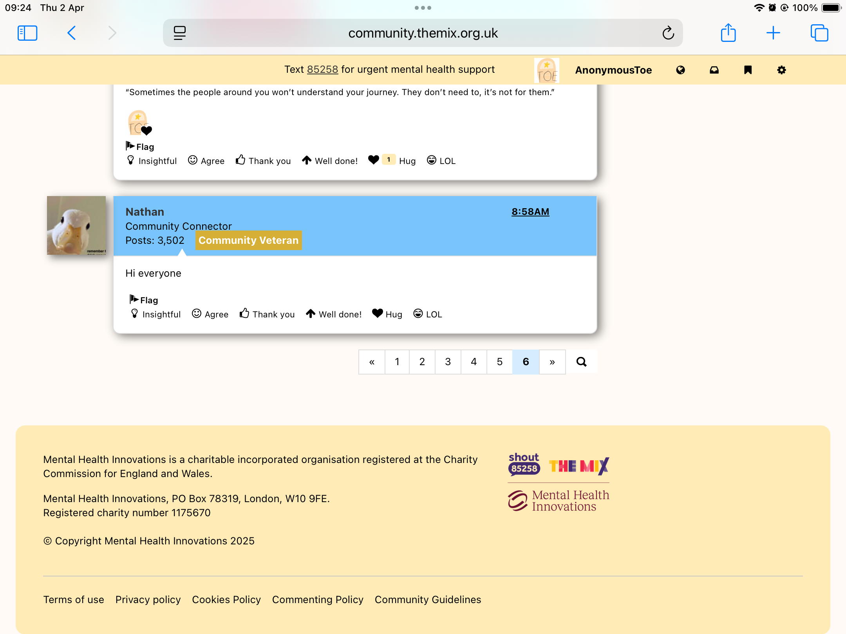Open Nathan's duck avatar thumbnail
846x634 pixels.
[76, 225]
